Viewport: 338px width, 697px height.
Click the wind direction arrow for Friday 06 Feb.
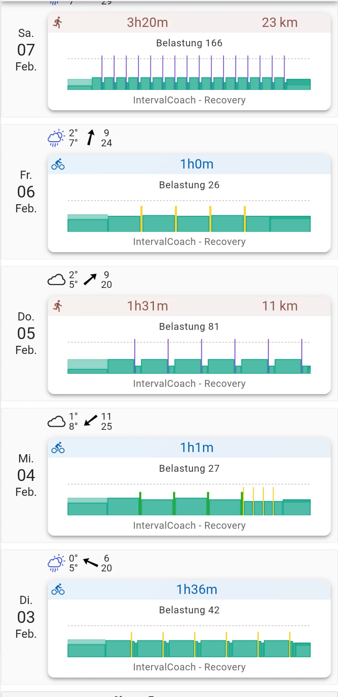pyautogui.click(x=90, y=137)
